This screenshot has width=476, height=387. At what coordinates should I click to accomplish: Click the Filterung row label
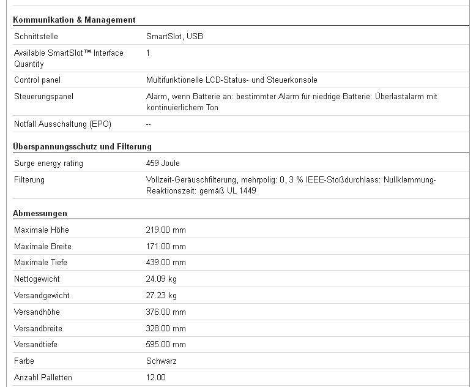pos(29,180)
